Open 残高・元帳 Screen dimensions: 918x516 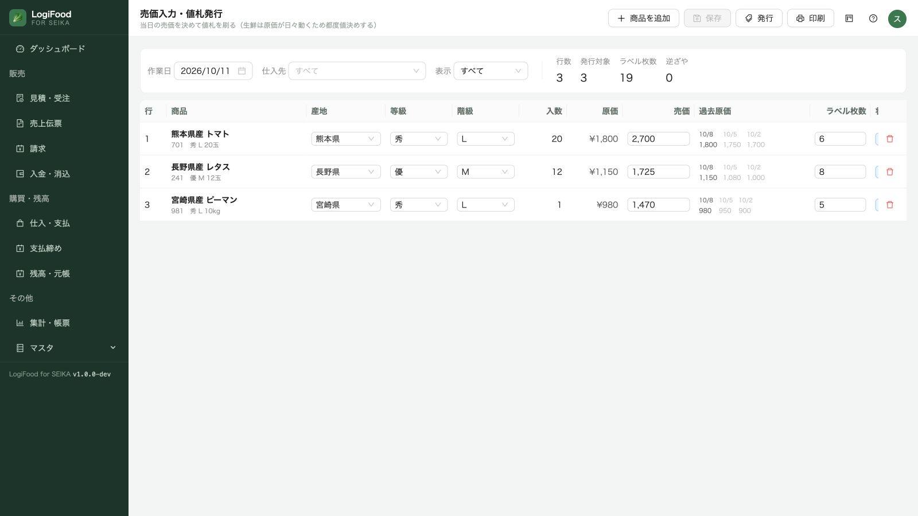[64, 273]
